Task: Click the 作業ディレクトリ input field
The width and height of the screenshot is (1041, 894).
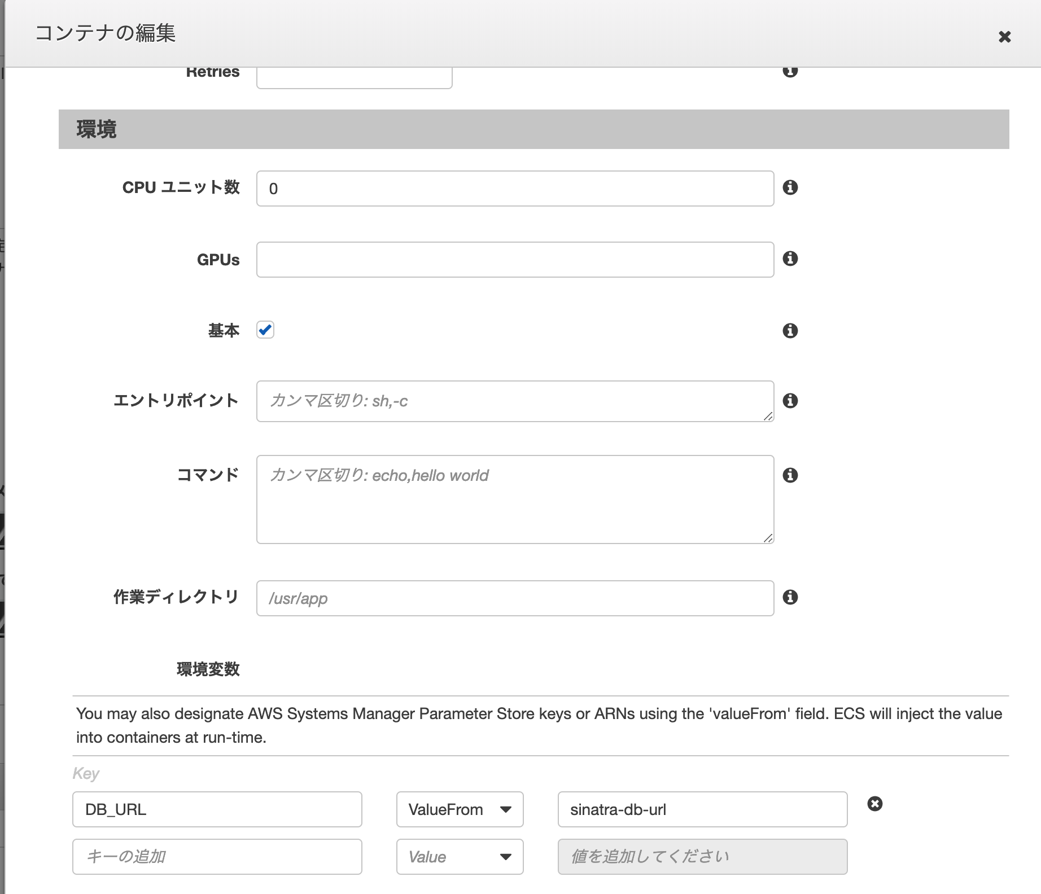Action: pos(515,598)
